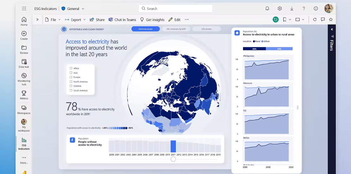Screen dimensions: 351x174
Task: Click the sun clean energy icon
Action: [64, 29]
